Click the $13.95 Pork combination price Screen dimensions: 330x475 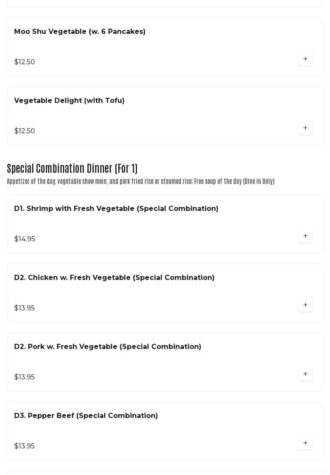point(24,377)
